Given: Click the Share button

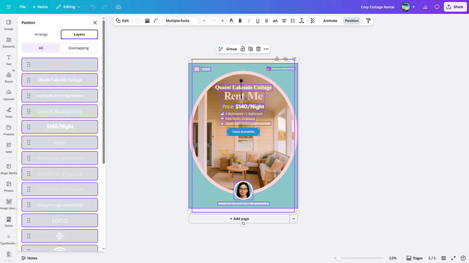Looking at the screenshot, I should tap(455, 7).
